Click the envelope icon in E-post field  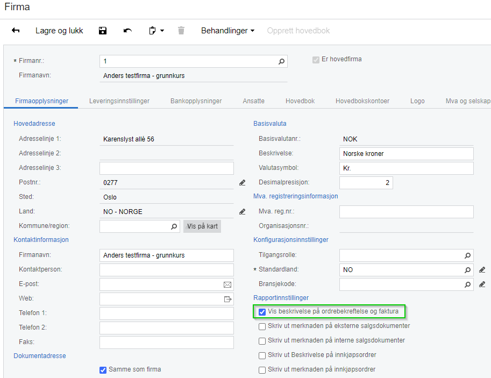tap(227, 284)
